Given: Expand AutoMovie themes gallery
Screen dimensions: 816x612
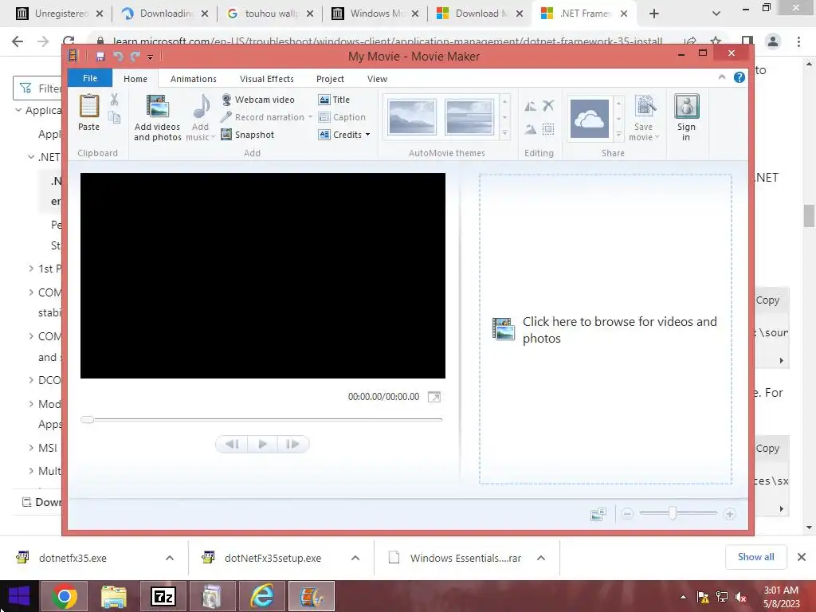Looking at the screenshot, I should (504, 134).
